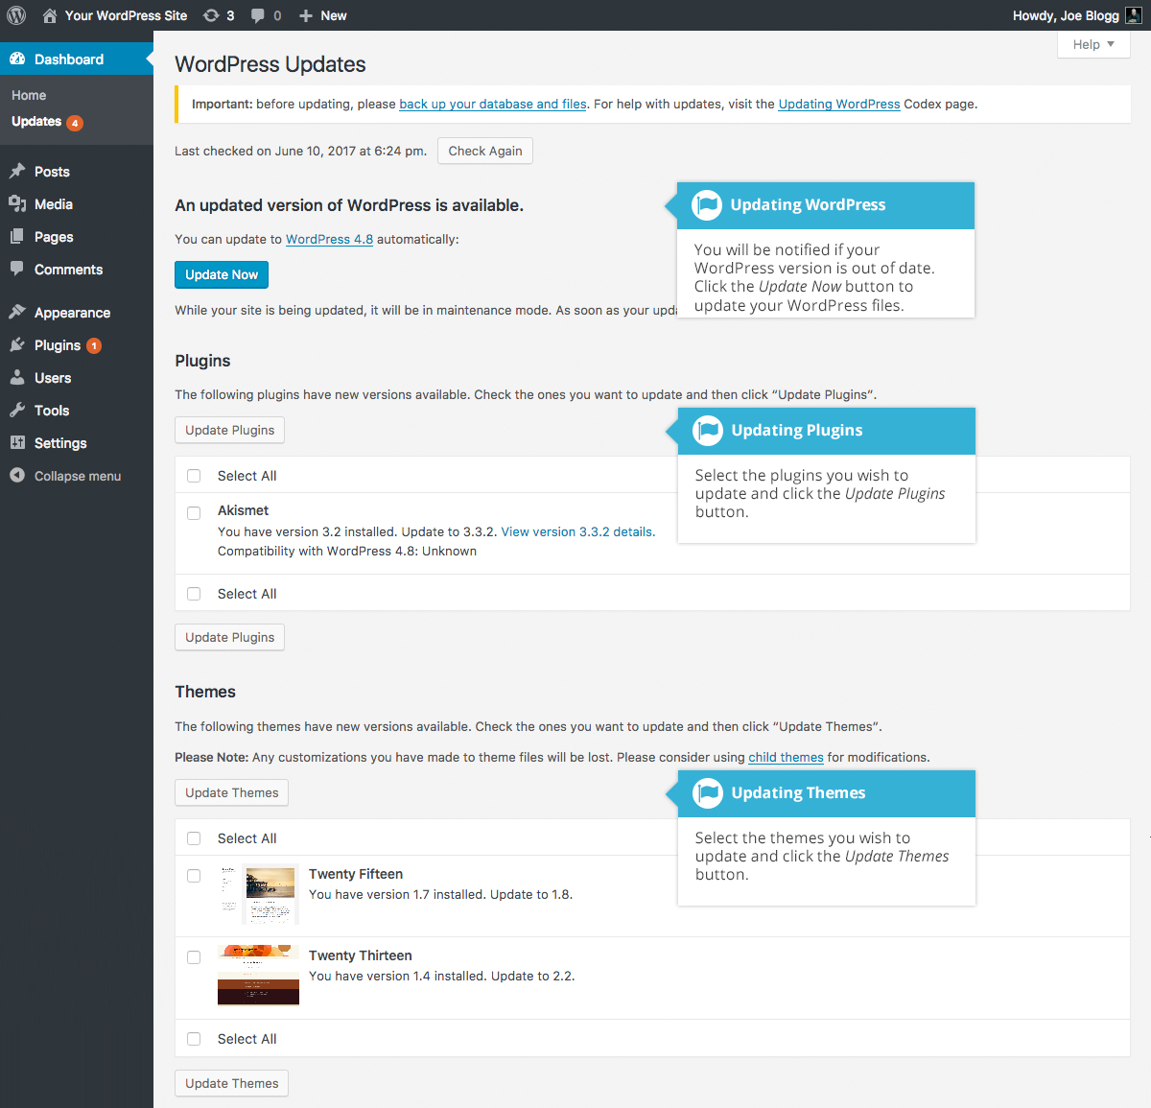Click the upper Update Plugins button
This screenshot has height=1108, width=1151.
point(230,430)
